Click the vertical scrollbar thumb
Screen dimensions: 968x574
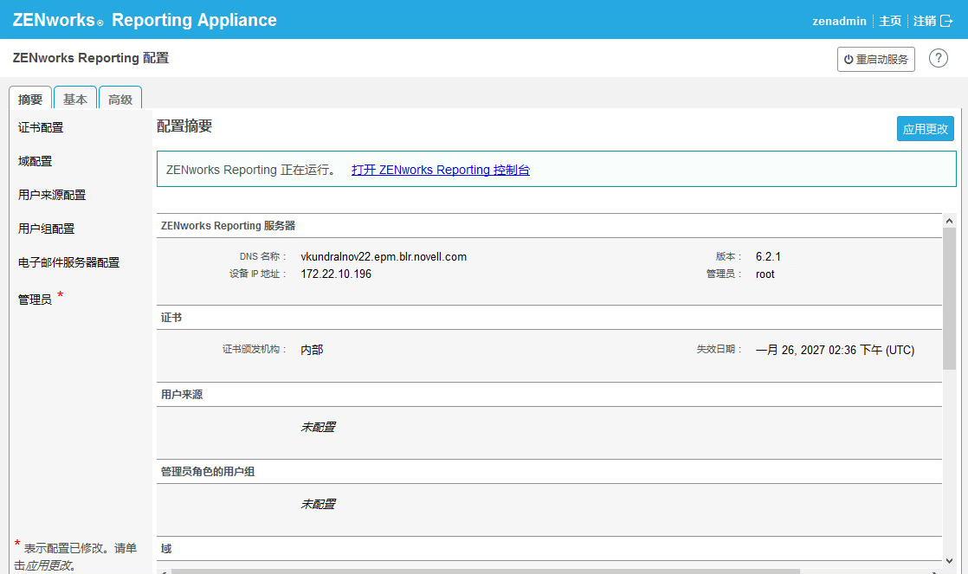point(949,299)
